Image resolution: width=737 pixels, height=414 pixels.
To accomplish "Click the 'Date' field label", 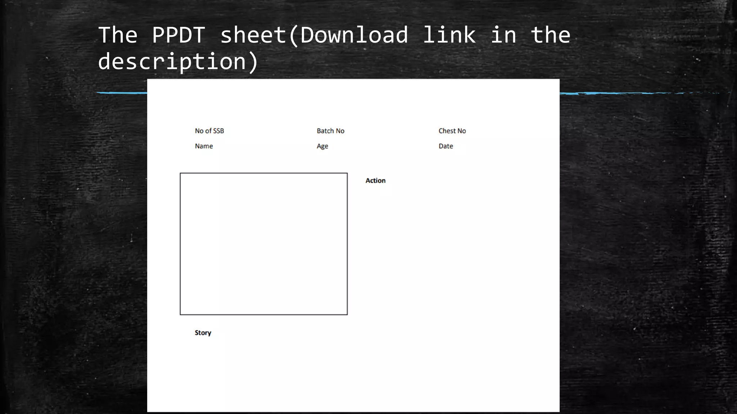I will tap(446, 146).
